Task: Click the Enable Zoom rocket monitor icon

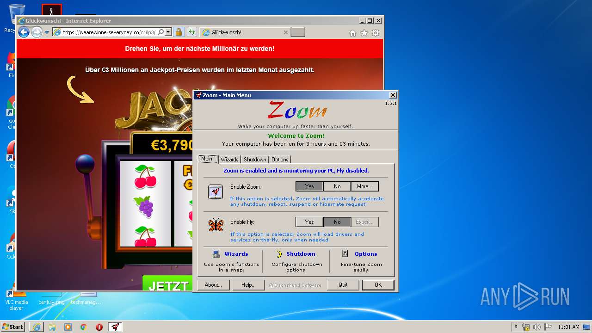Action: tap(216, 191)
